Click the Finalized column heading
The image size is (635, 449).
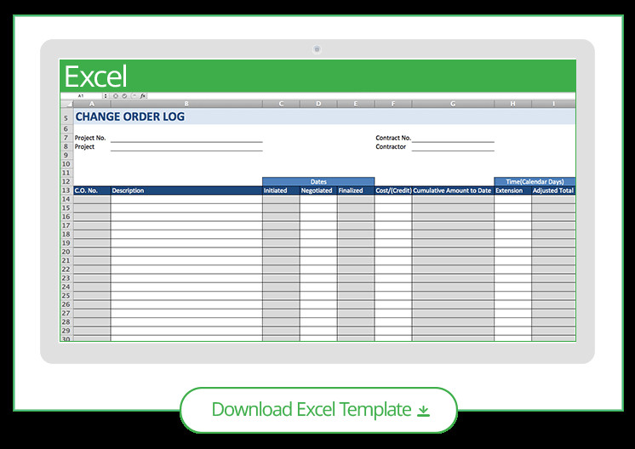356,190
